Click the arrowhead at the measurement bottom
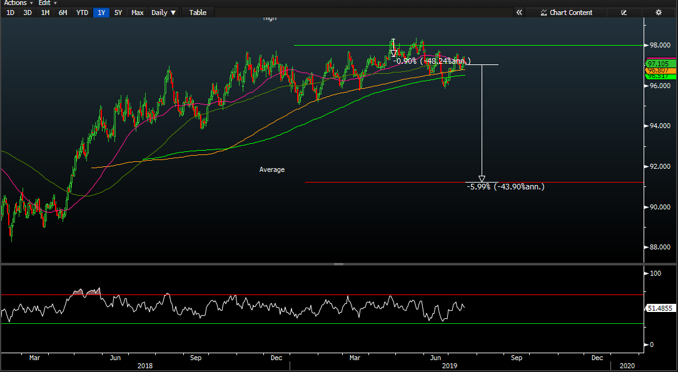This screenshot has height=372, width=678. pos(482,179)
